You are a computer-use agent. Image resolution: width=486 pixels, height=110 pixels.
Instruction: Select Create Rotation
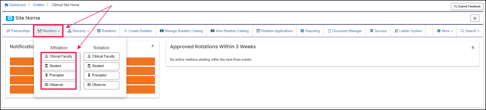(x=138, y=31)
